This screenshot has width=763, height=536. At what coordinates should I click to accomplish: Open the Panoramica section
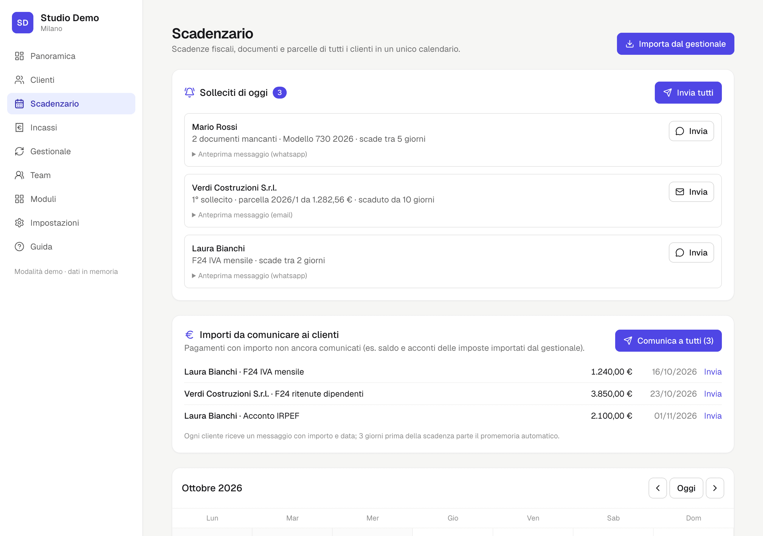(71, 56)
